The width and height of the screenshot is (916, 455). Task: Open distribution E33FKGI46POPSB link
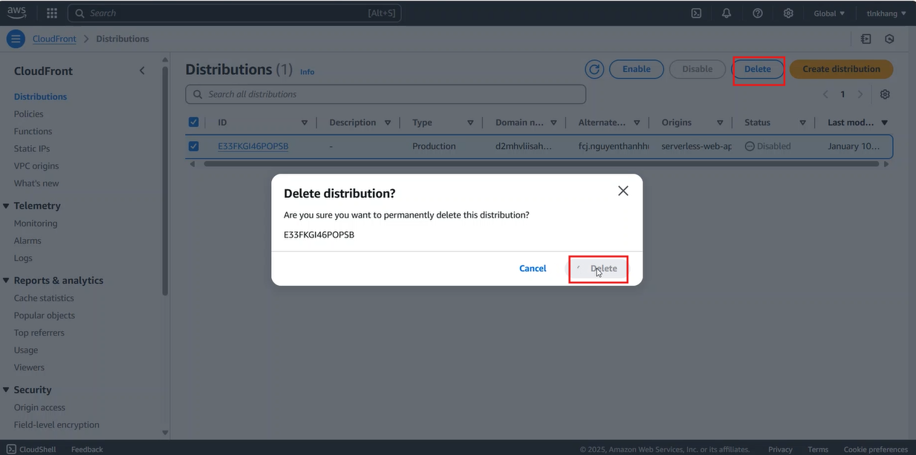(x=253, y=146)
